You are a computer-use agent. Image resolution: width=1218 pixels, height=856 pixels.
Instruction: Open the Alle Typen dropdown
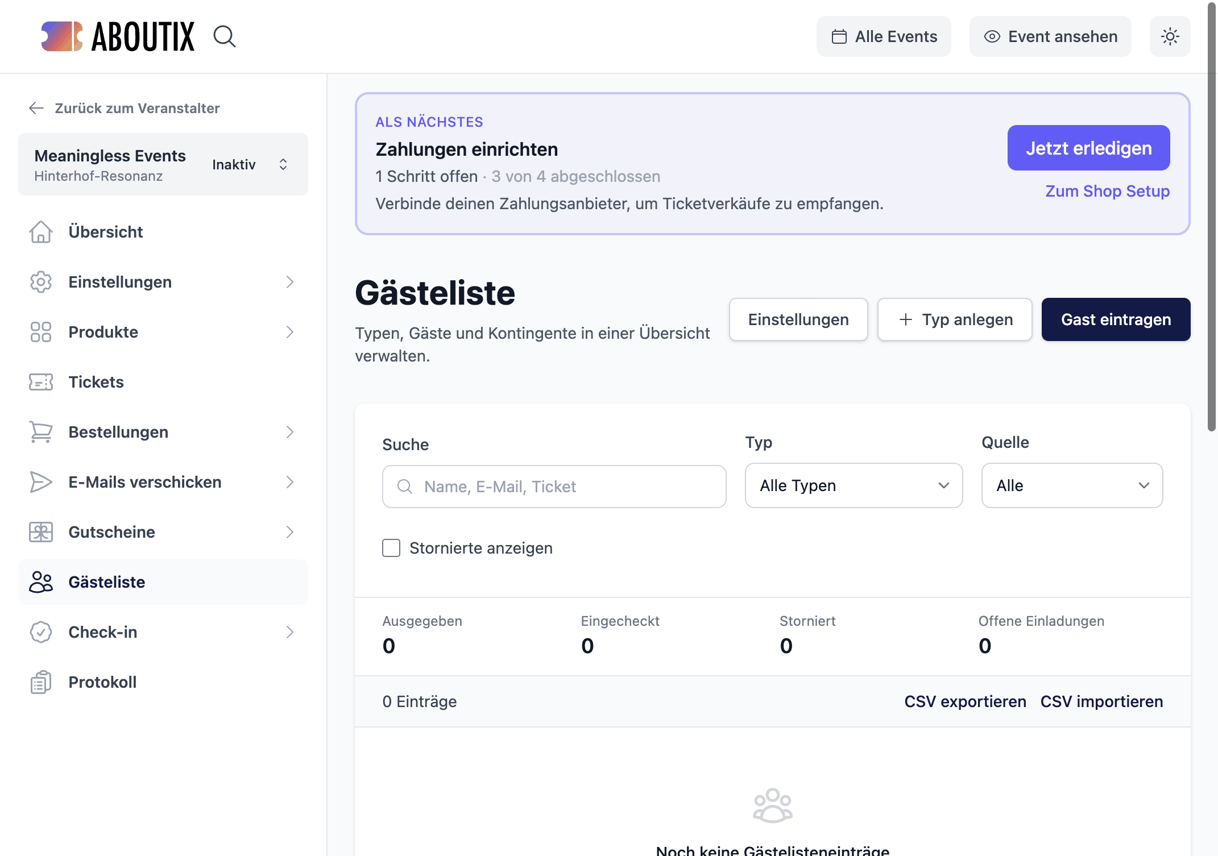pyautogui.click(x=854, y=485)
